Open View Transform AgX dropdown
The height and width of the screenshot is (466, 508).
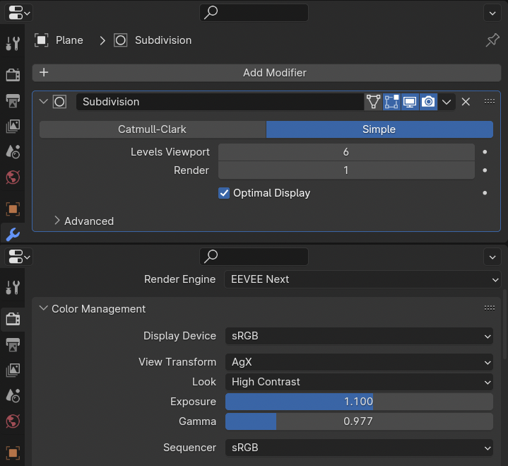[359, 362]
